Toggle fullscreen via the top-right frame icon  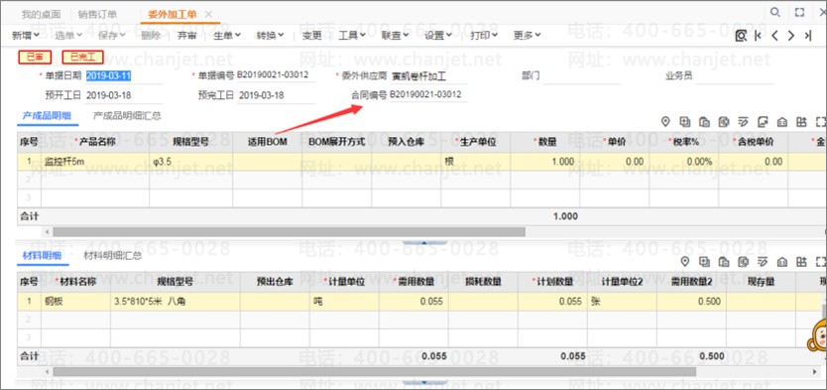799,13
